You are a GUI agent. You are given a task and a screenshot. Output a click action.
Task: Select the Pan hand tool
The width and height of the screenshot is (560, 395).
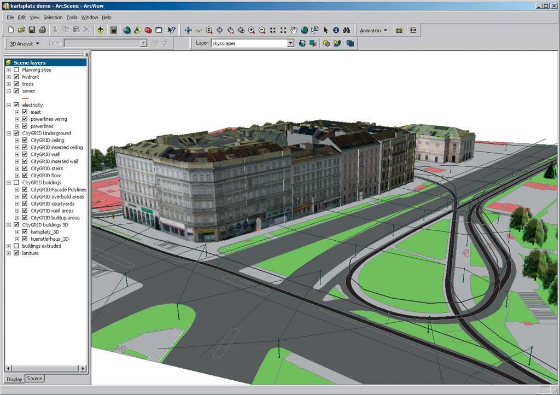coord(294,30)
